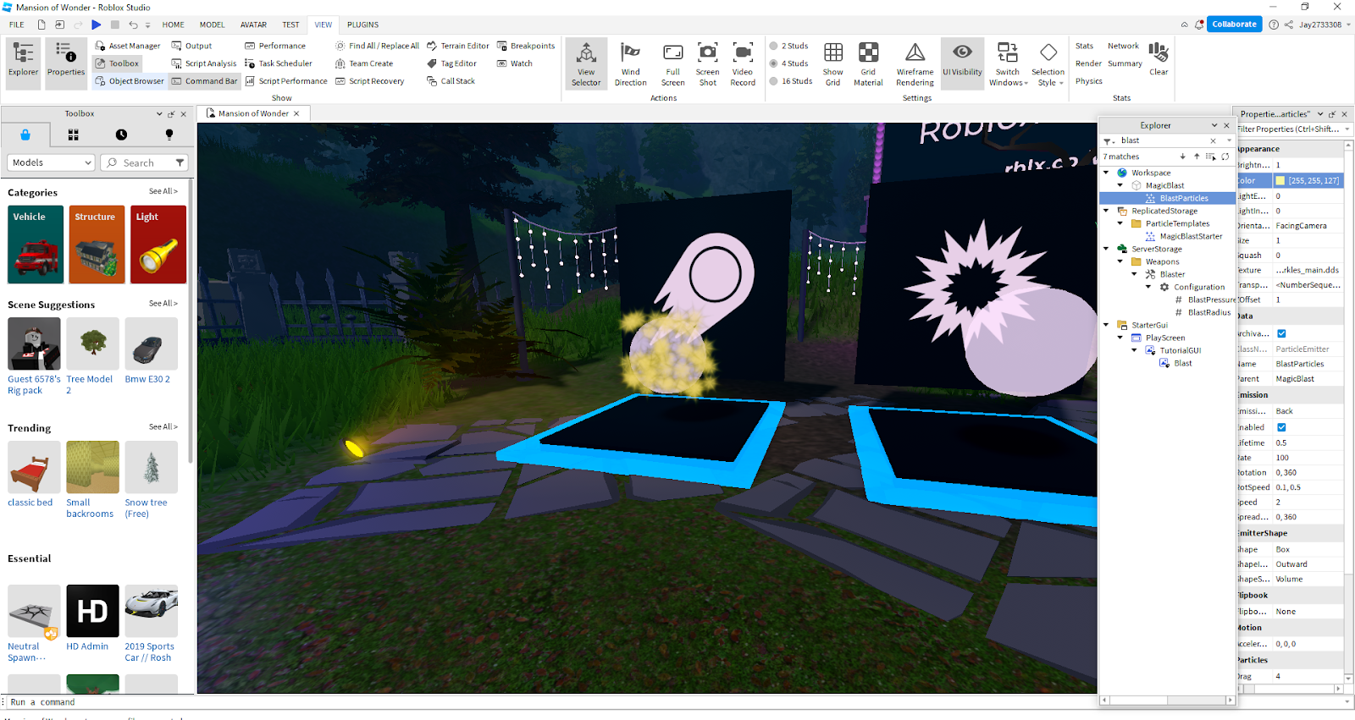Viewport: 1355px width, 720px height.
Task: Open the Models category dropdown
Action: (51, 162)
